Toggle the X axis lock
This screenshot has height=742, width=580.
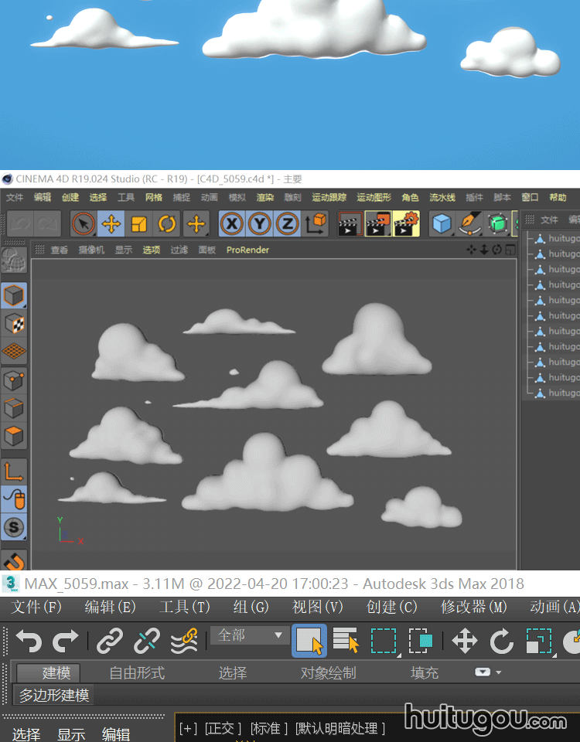coord(232,224)
